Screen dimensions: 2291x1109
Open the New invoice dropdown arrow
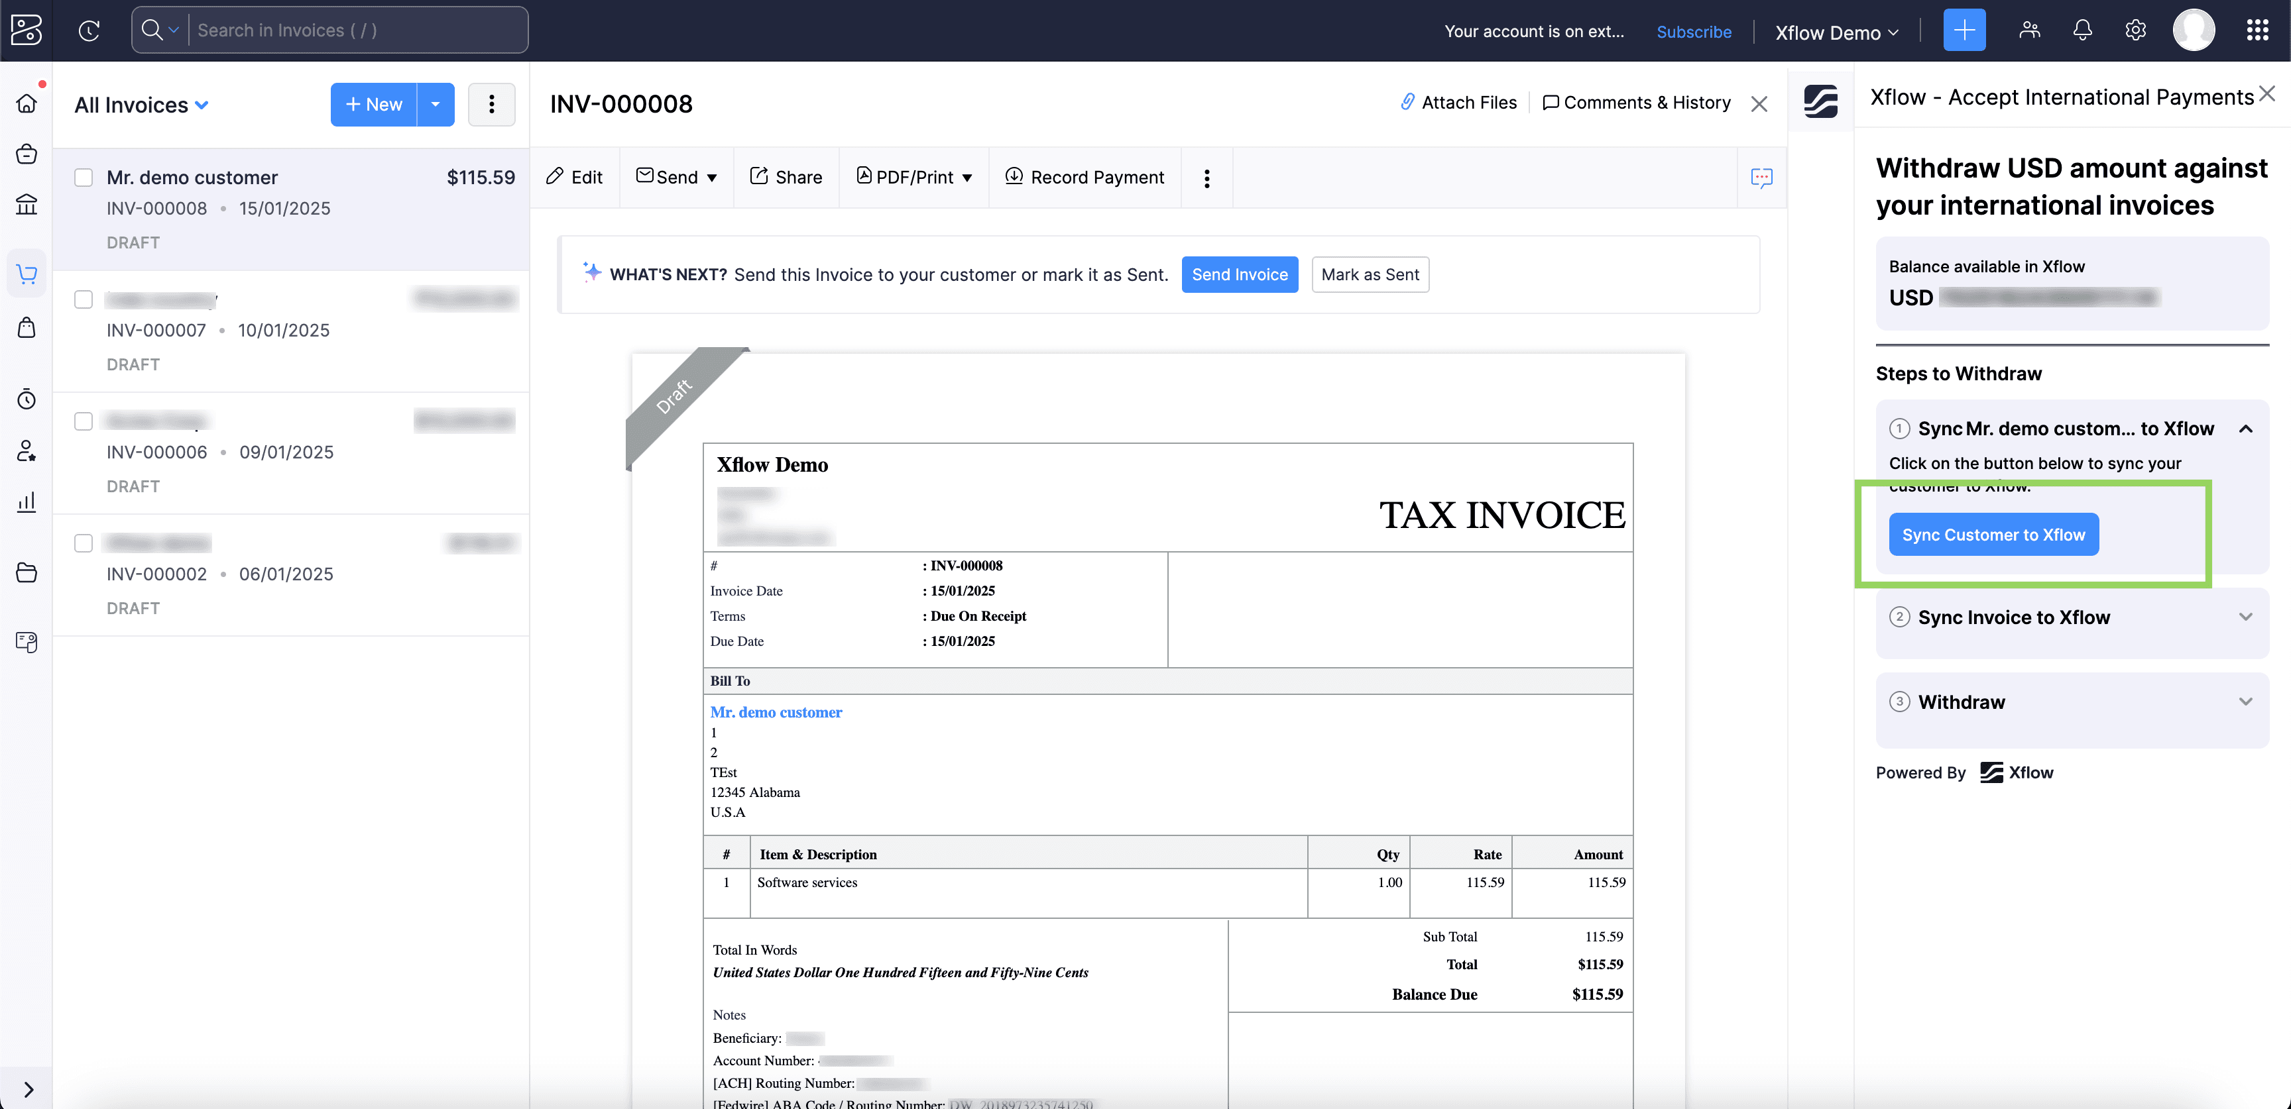436,105
